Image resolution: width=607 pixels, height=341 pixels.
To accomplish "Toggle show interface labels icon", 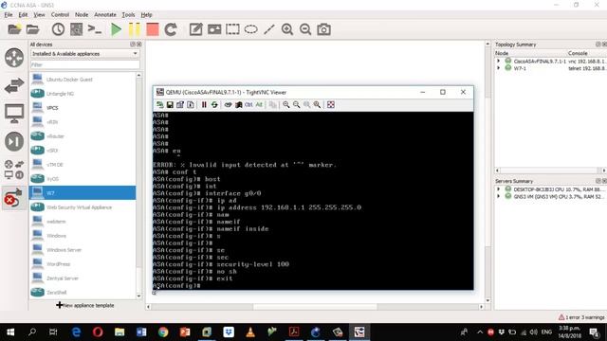I will (x=76, y=29).
